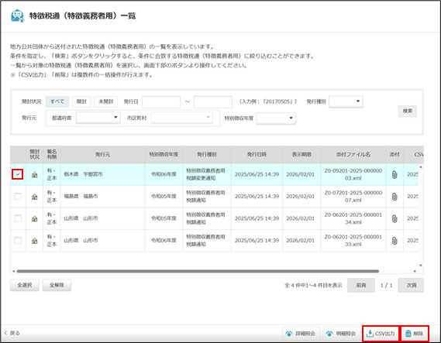Viewport: 441px width, 343px height.
Task: Click file name Z0-06201-2025-00000134.xml
Action: [353, 218]
